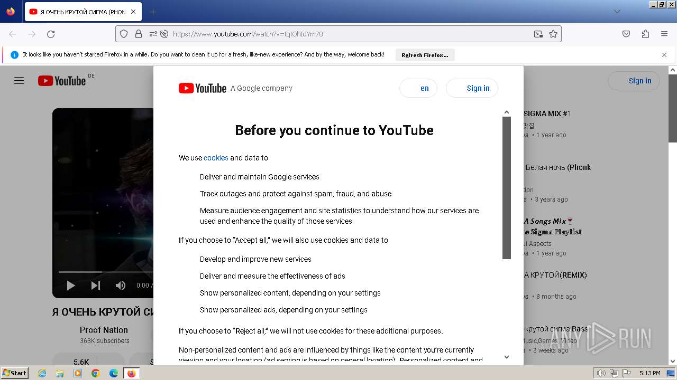
Task: Click the autoplay blocked icon in address bar
Action: (x=164, y=34)
